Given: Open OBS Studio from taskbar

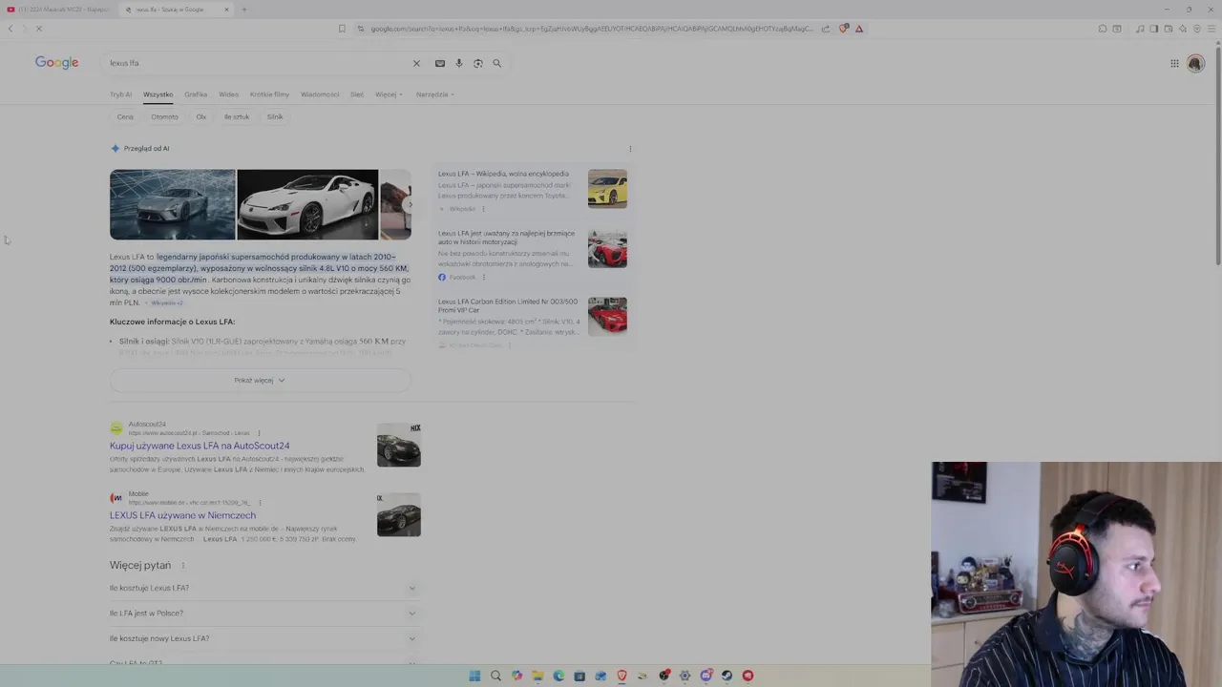Looking at the screenshot, I should 664,676.
